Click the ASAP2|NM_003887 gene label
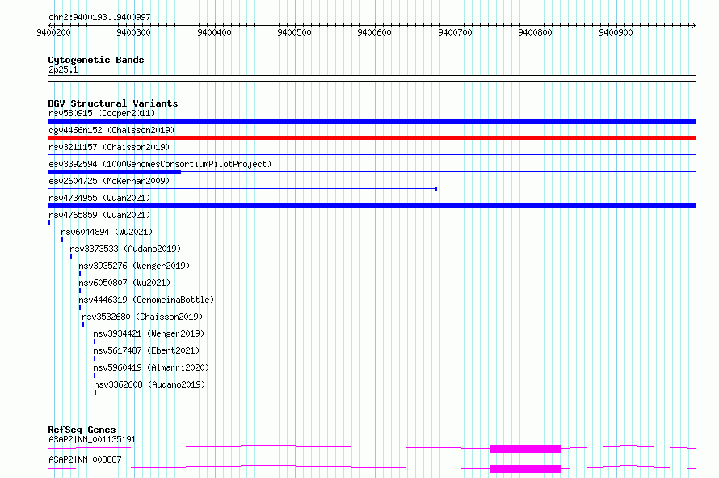 pyautogui.click(x=85, y=459)
